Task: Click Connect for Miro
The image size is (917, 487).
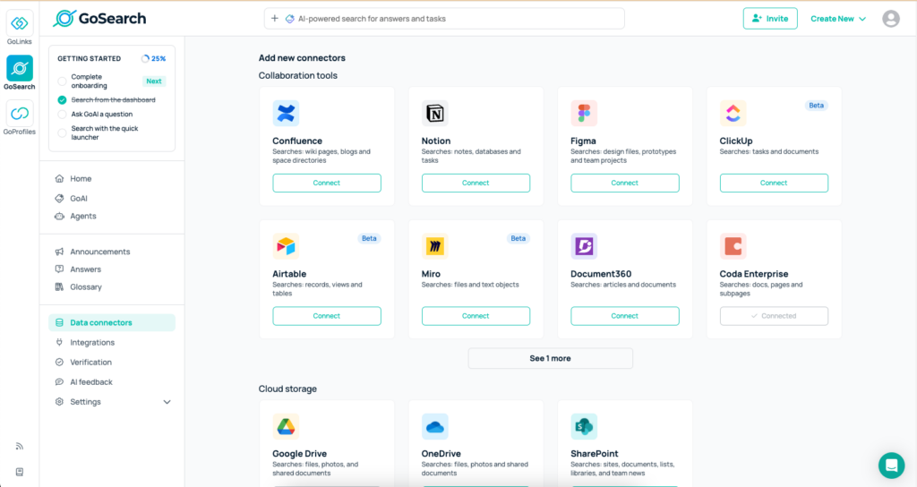Action: pyautogui.click(x=476, y=316)
